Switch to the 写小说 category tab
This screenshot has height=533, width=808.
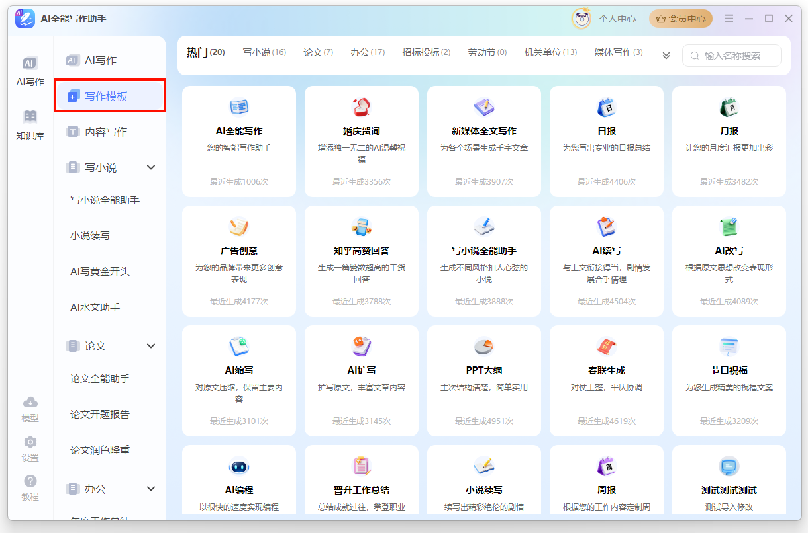coord(264,52)
